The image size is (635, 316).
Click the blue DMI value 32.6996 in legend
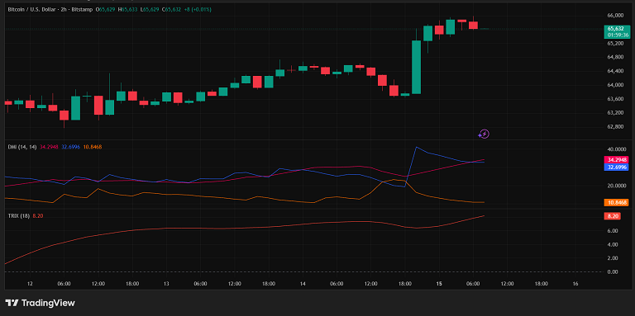[x=70, y=147]
